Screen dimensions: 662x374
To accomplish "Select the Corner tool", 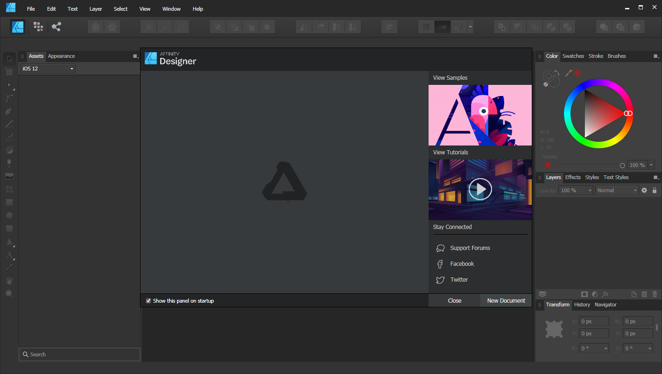I will pos(9,98).
